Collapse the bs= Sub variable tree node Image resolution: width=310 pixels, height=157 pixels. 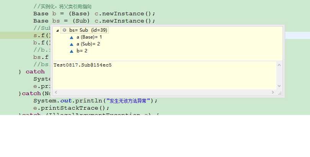point(57,31)
